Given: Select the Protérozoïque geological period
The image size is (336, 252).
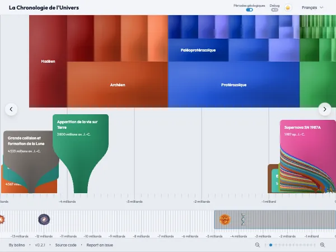Looking at the screenshot, I should tap(234, 85).
